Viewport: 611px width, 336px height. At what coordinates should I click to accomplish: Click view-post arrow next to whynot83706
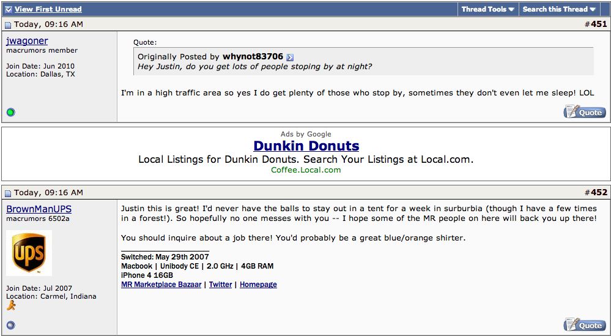point(289,58)
